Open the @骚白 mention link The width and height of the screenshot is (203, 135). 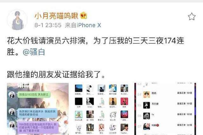coord(34,52)
